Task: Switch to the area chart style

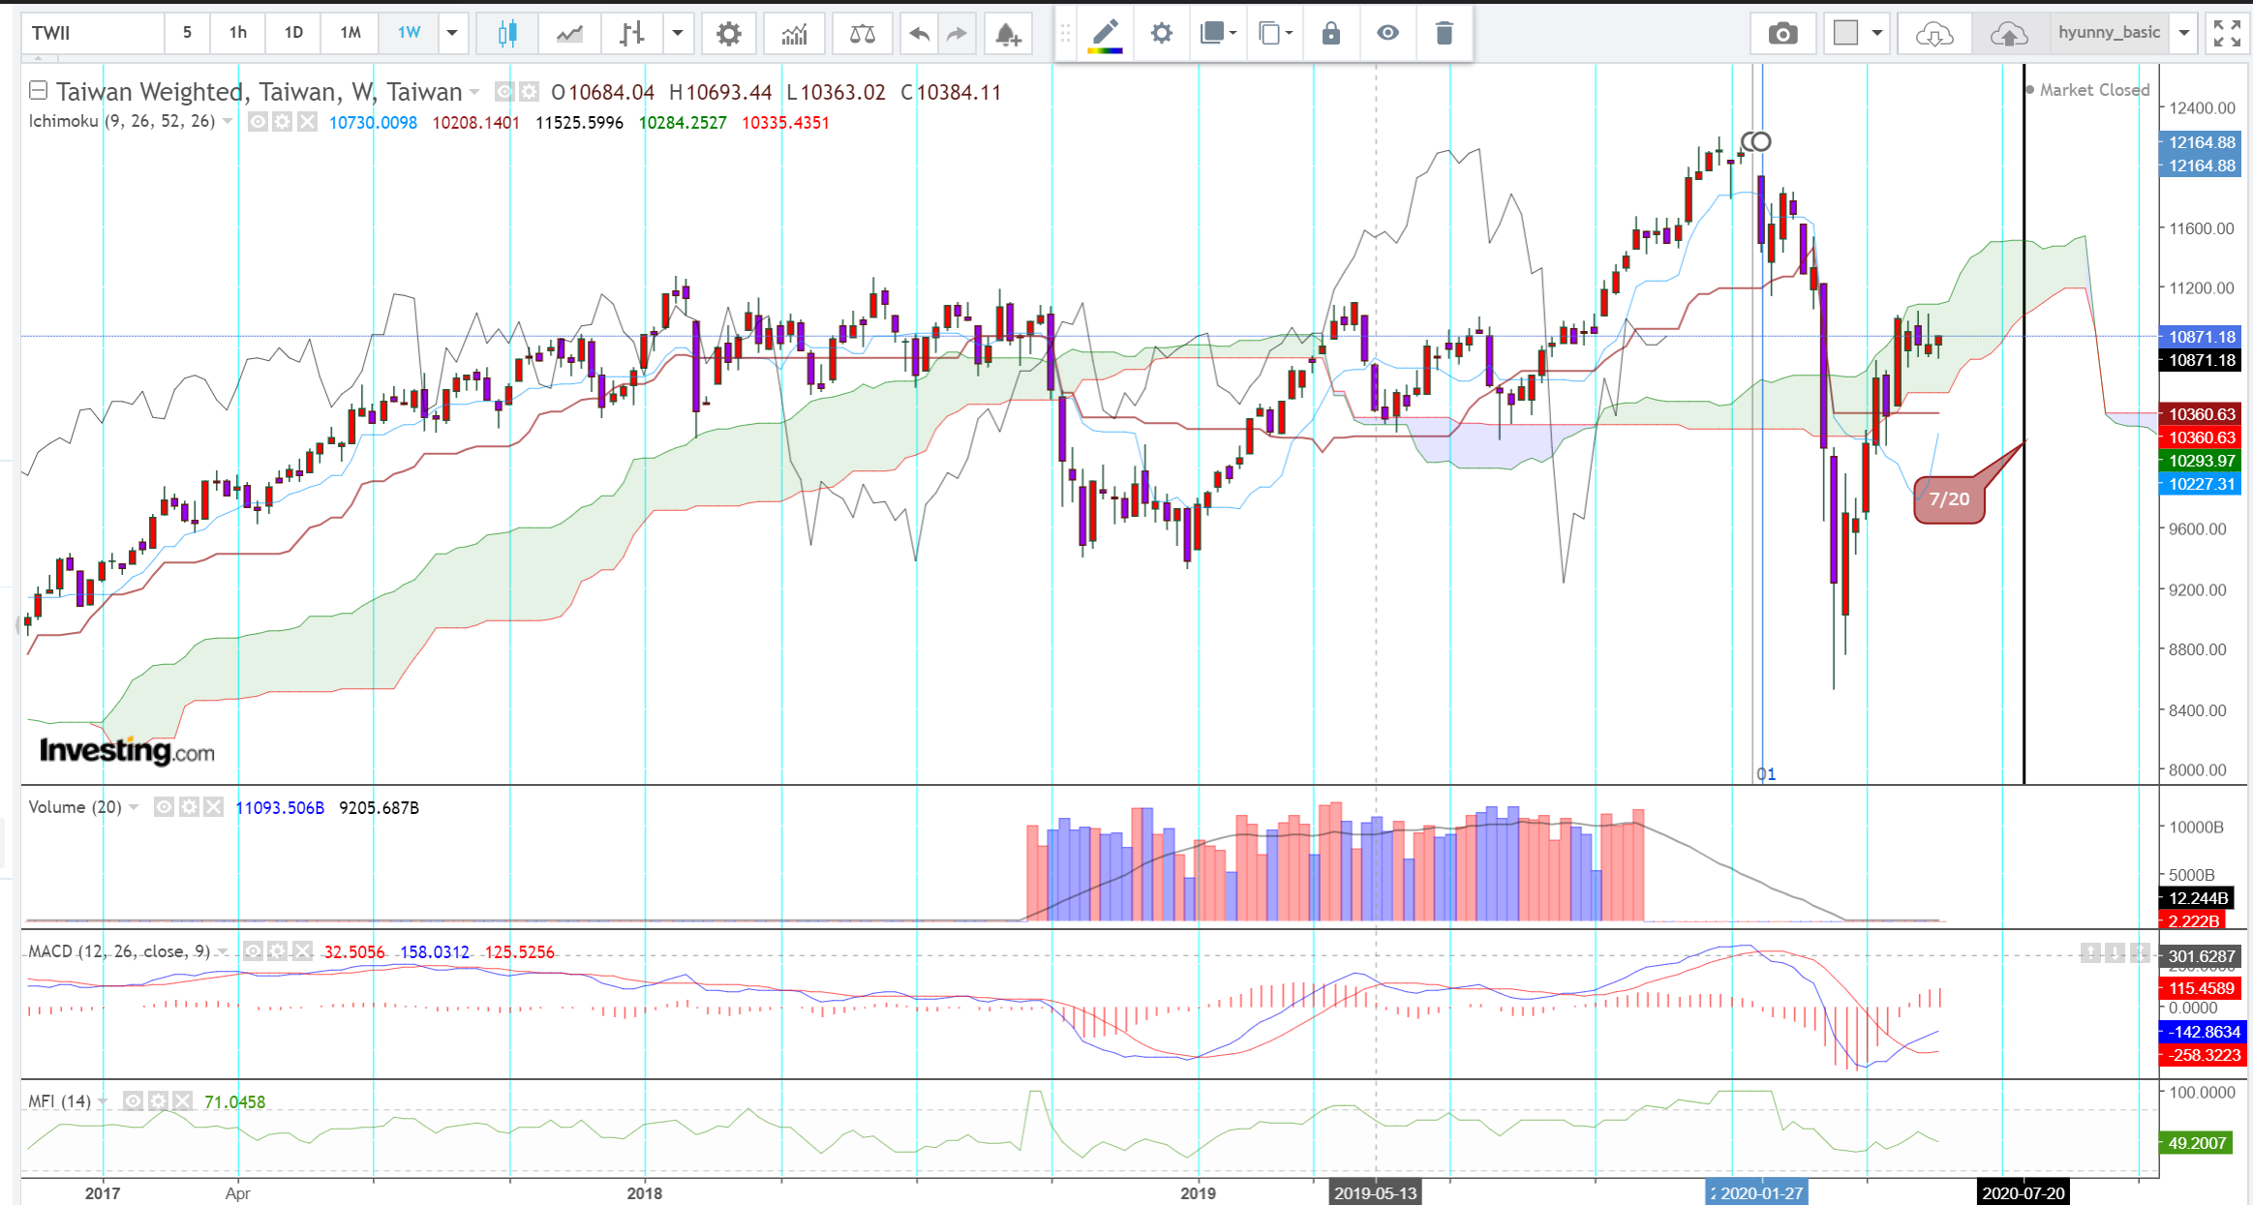Action: (569, 34)
